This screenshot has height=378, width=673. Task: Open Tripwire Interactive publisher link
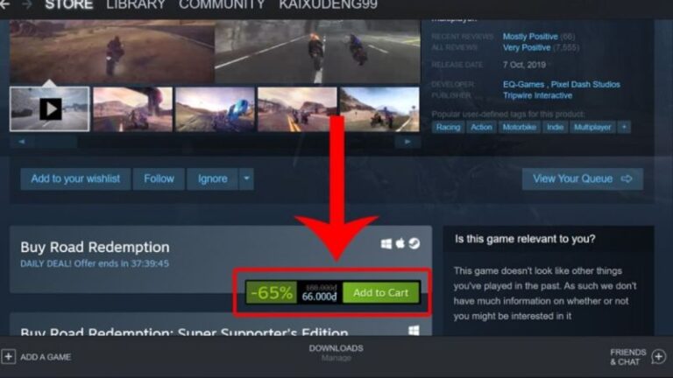(537, 95)
